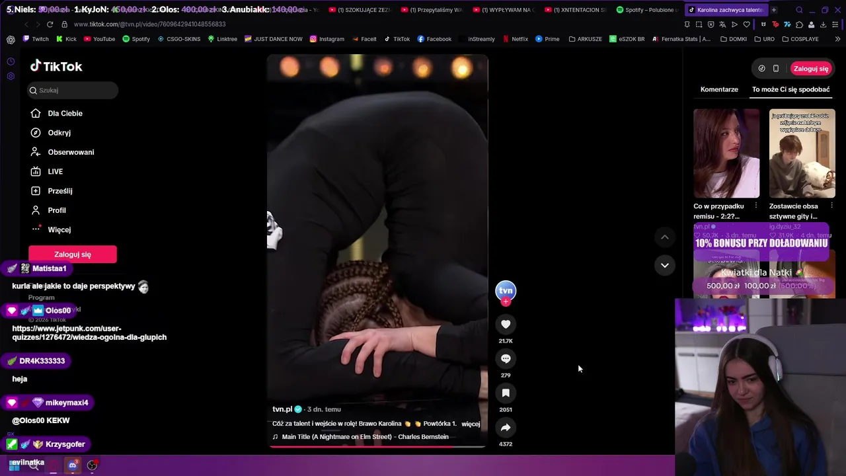Open the jetpunk quiz link in chat
This screenshot has width=846, height=476.
(x=89, y=333)
